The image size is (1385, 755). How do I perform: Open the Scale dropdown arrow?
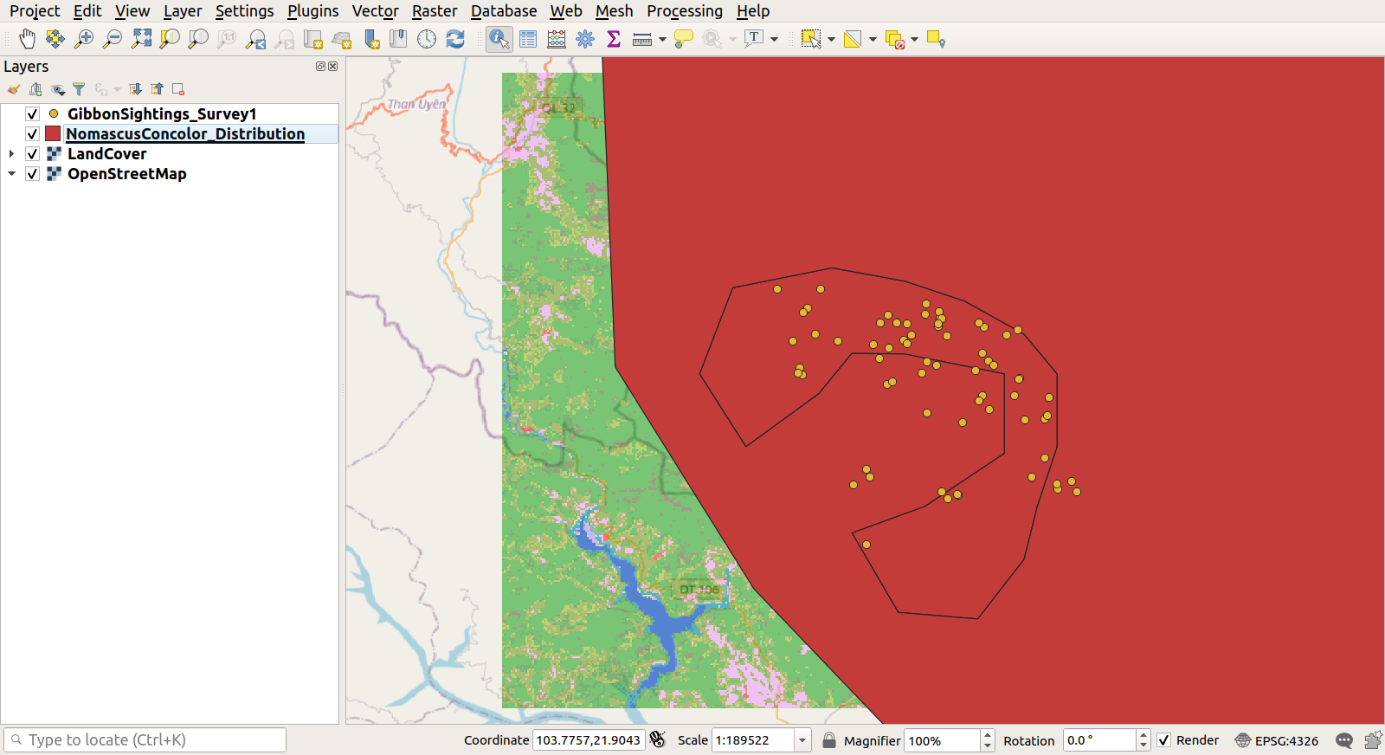(x=802, y=740)
